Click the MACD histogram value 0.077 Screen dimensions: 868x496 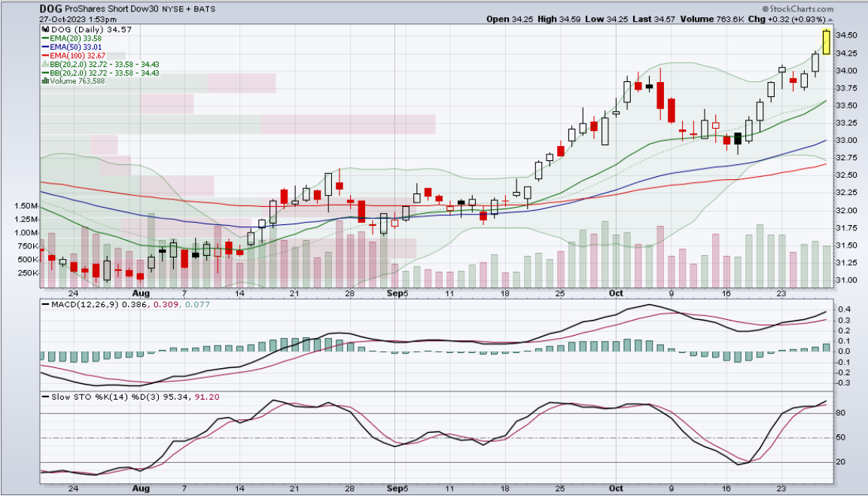tap(198, 305)
